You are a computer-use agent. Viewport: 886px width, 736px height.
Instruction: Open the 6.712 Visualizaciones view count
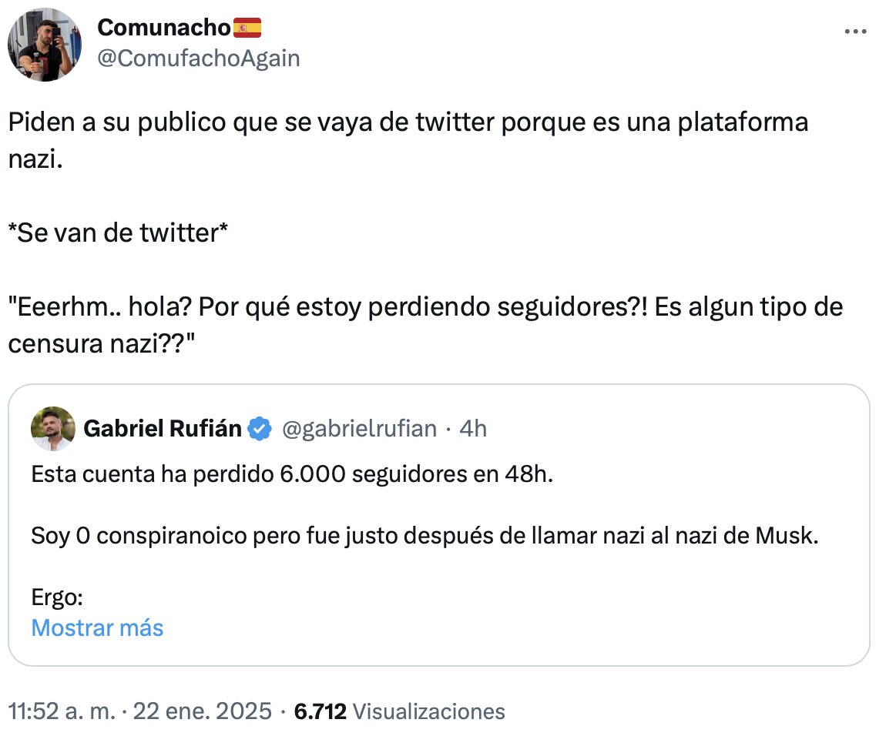point(399,711)
